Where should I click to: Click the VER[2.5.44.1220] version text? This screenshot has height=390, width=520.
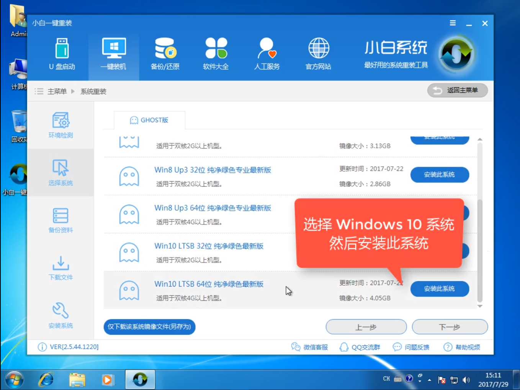[74, 347]
